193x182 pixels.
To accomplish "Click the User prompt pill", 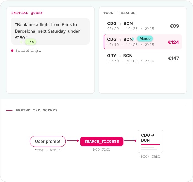I will click(x=48, y=142).
